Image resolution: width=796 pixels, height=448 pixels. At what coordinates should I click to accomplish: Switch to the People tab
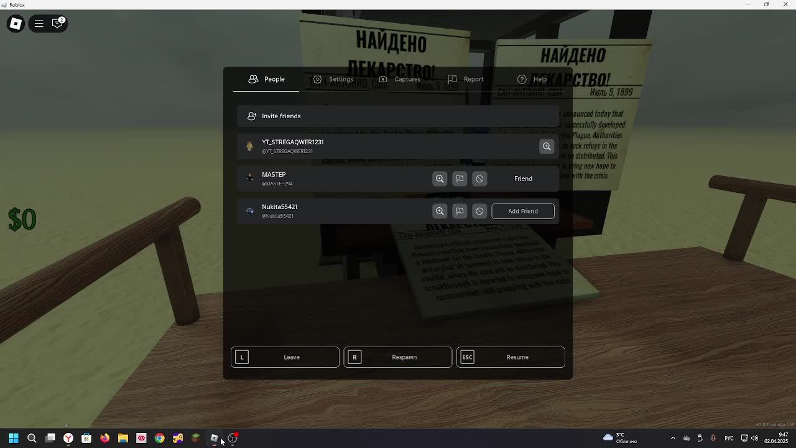pos(266,79)
